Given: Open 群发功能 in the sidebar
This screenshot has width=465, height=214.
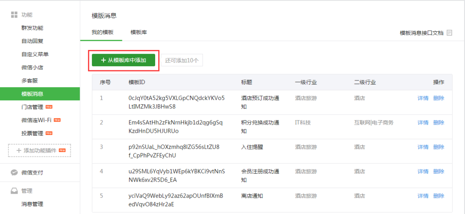Looking at the screenshot, I should tap(32, 28).
